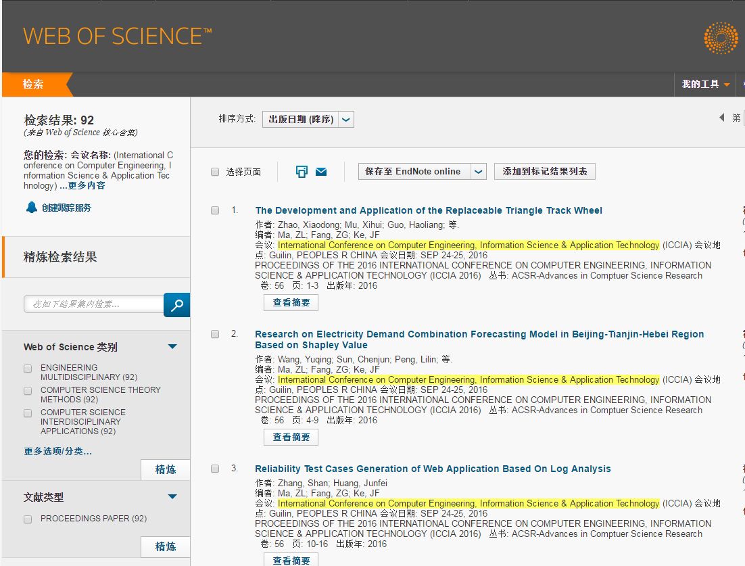This screenshot has width=745, height=566.
Task: Click the 检索结果: 92 heading
Action: [x=59, y=120]
